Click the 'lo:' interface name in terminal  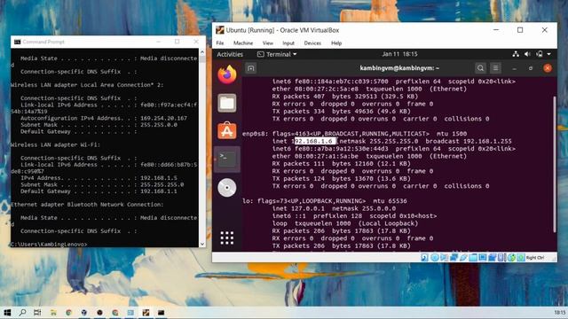pos(248,201)
